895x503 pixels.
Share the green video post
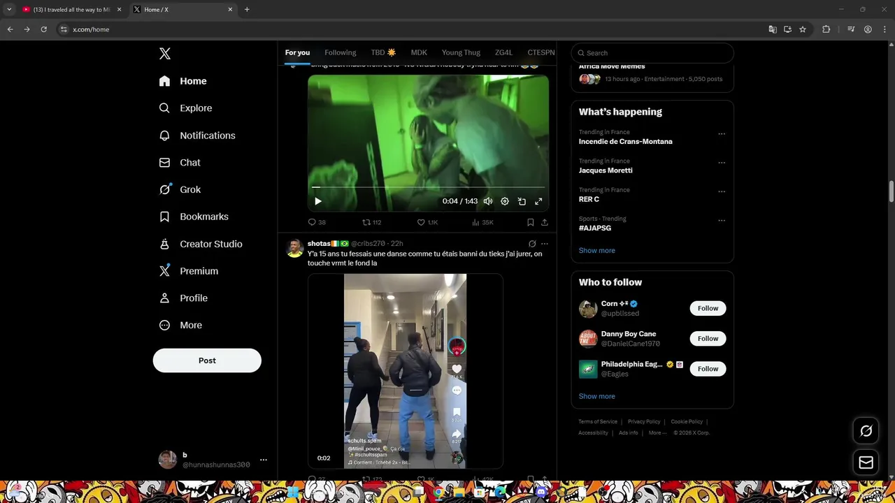click(545, 222)
